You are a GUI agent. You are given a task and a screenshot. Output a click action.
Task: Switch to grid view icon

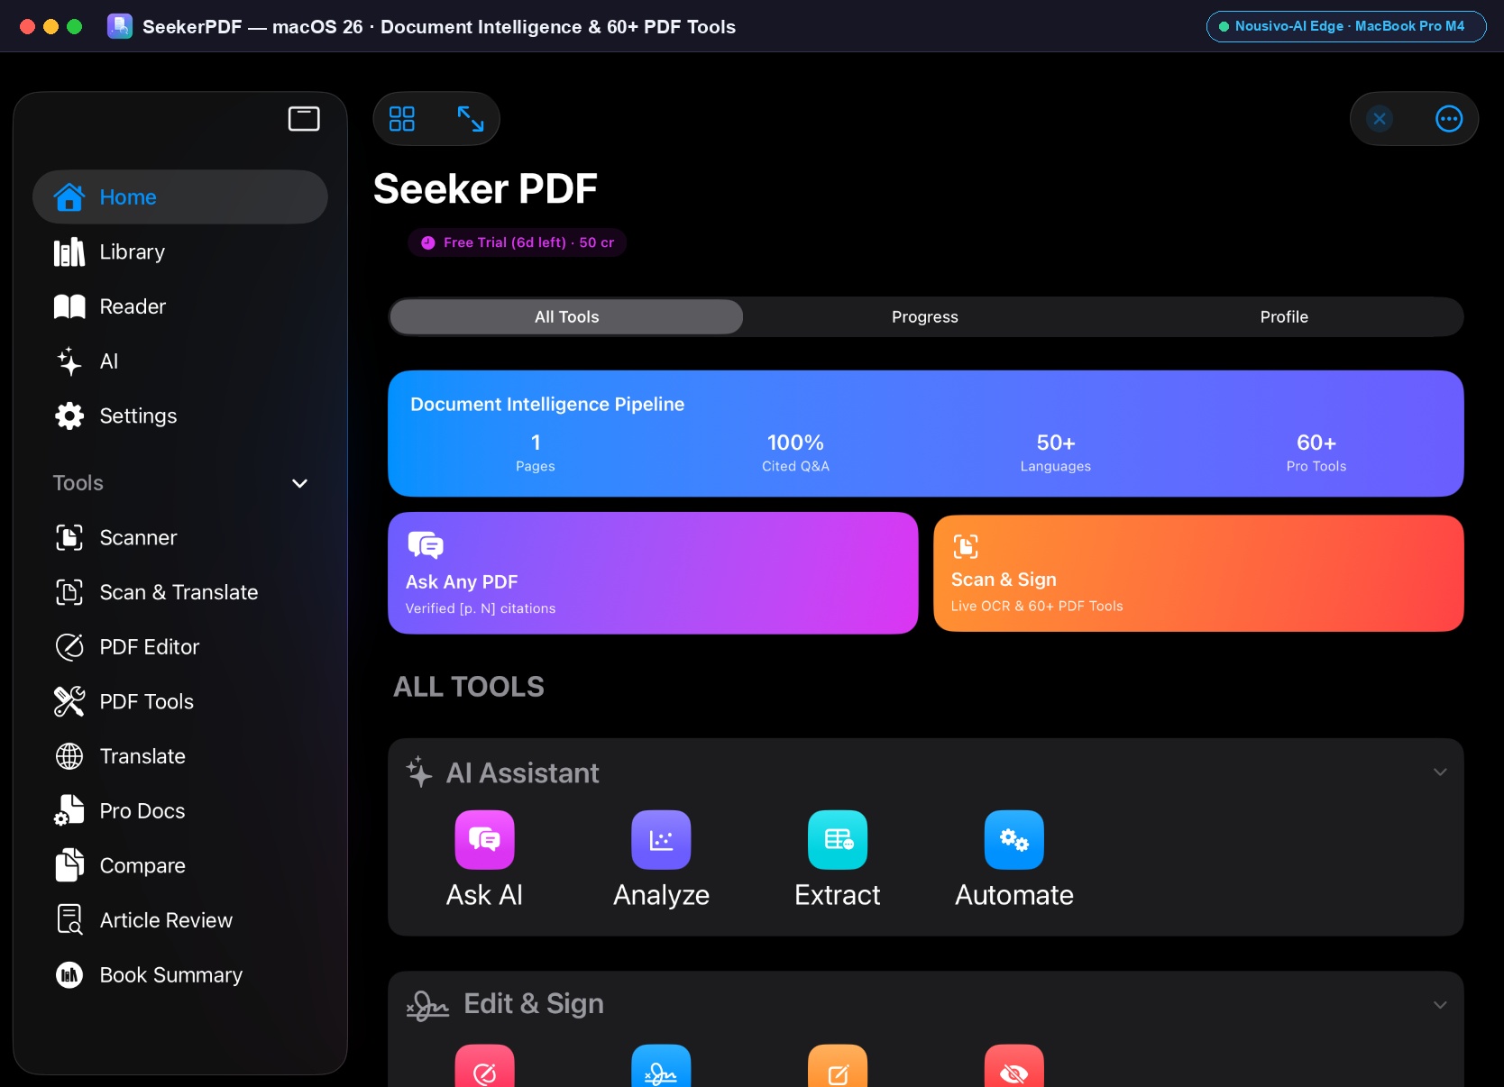[402, 119]
